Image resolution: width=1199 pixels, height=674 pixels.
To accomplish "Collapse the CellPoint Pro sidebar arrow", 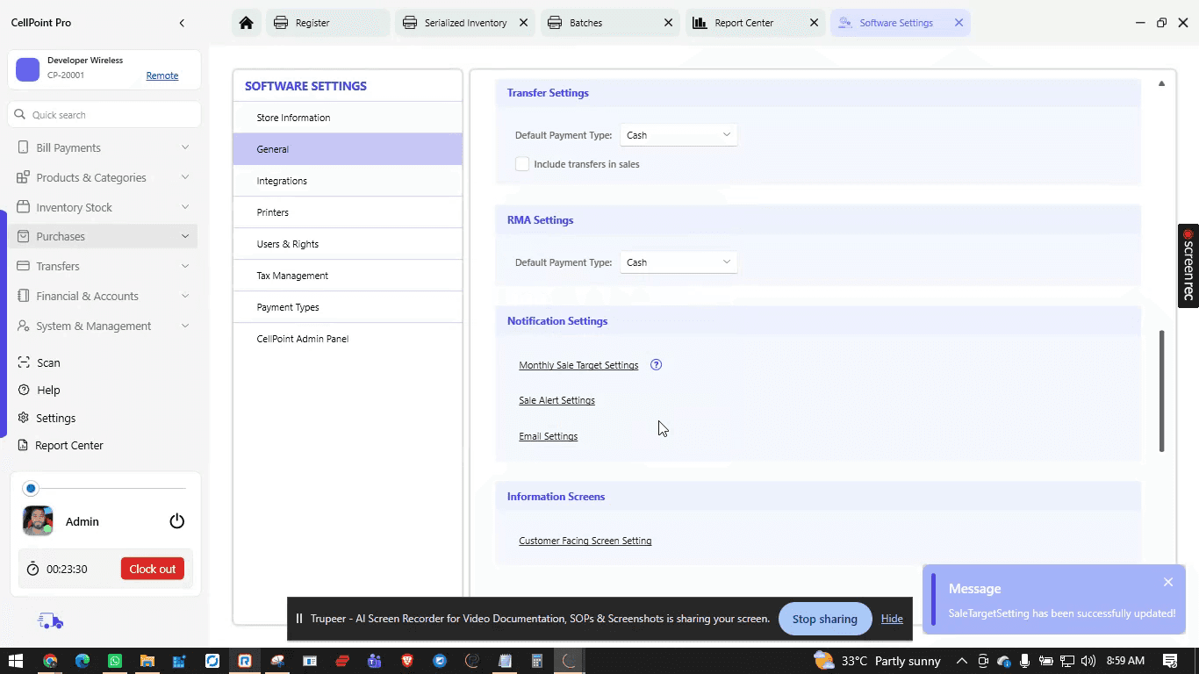I will (182, 23).
